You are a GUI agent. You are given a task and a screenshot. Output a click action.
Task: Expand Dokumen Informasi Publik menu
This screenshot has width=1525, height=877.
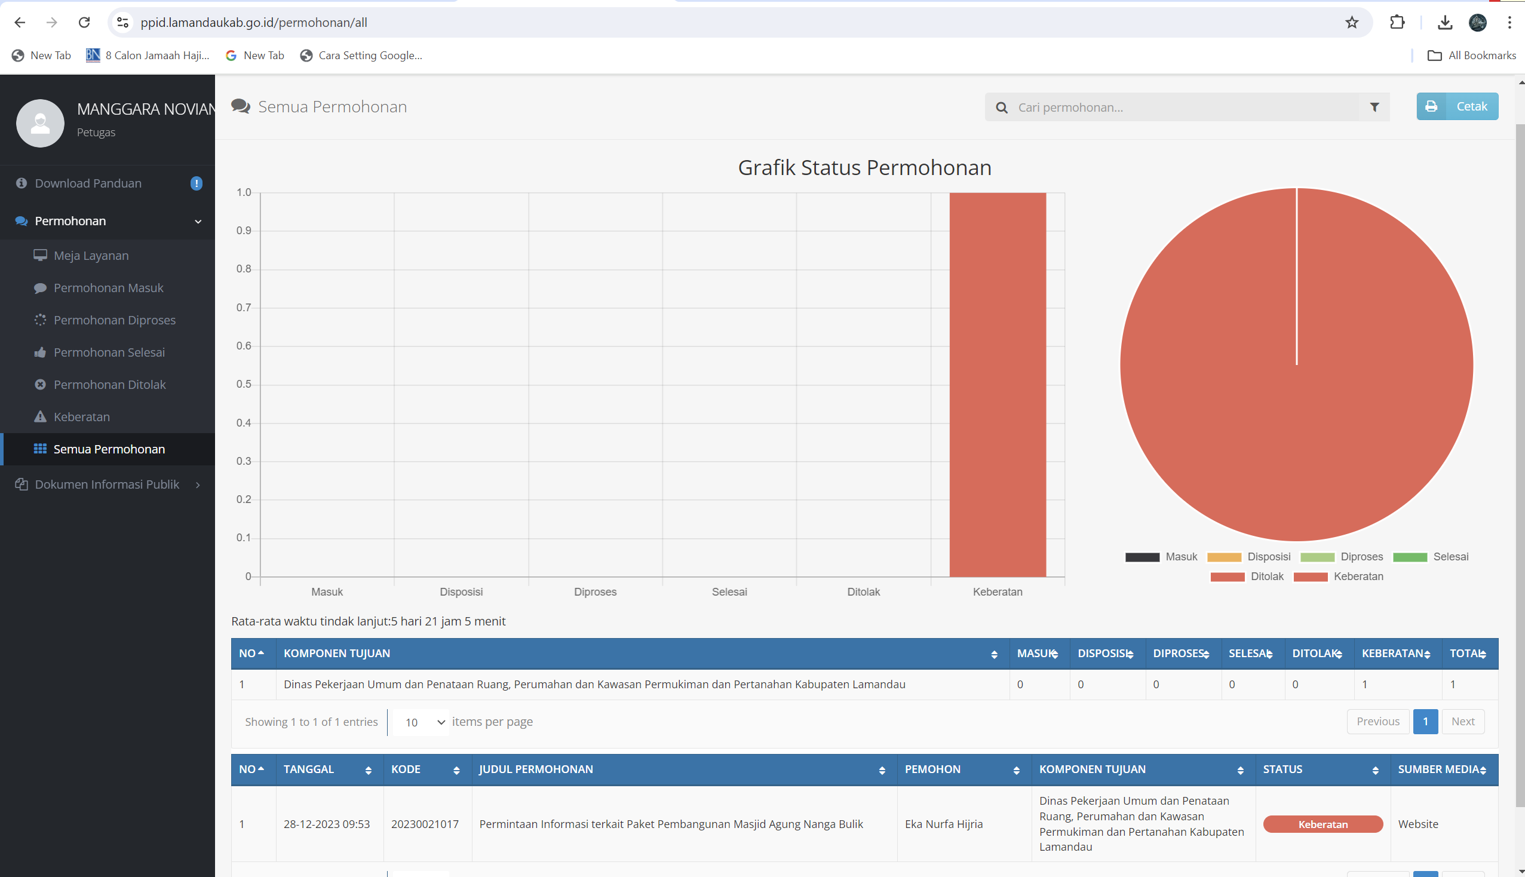(108, 485)
